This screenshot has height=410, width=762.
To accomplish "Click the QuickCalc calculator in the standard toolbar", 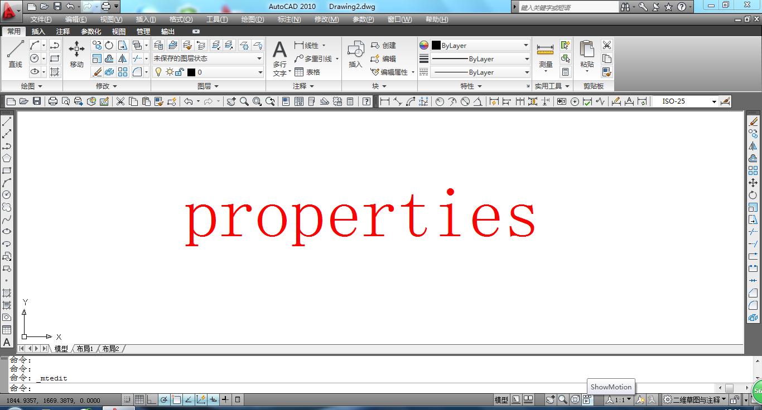I will (x=350, y=101).
